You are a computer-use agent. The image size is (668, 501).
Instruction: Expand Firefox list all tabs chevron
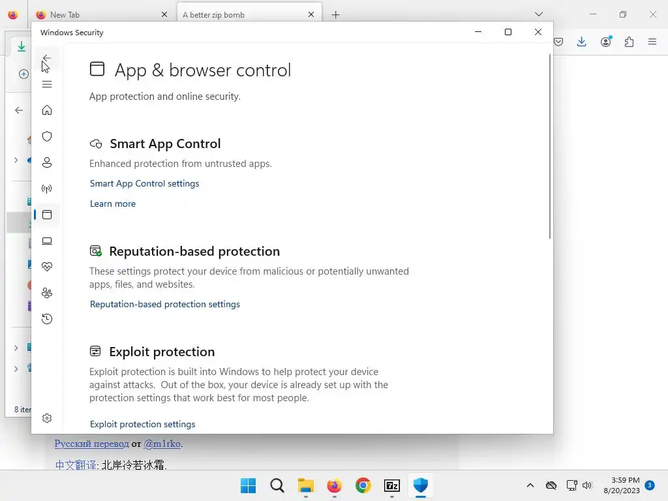coord(538,14)
